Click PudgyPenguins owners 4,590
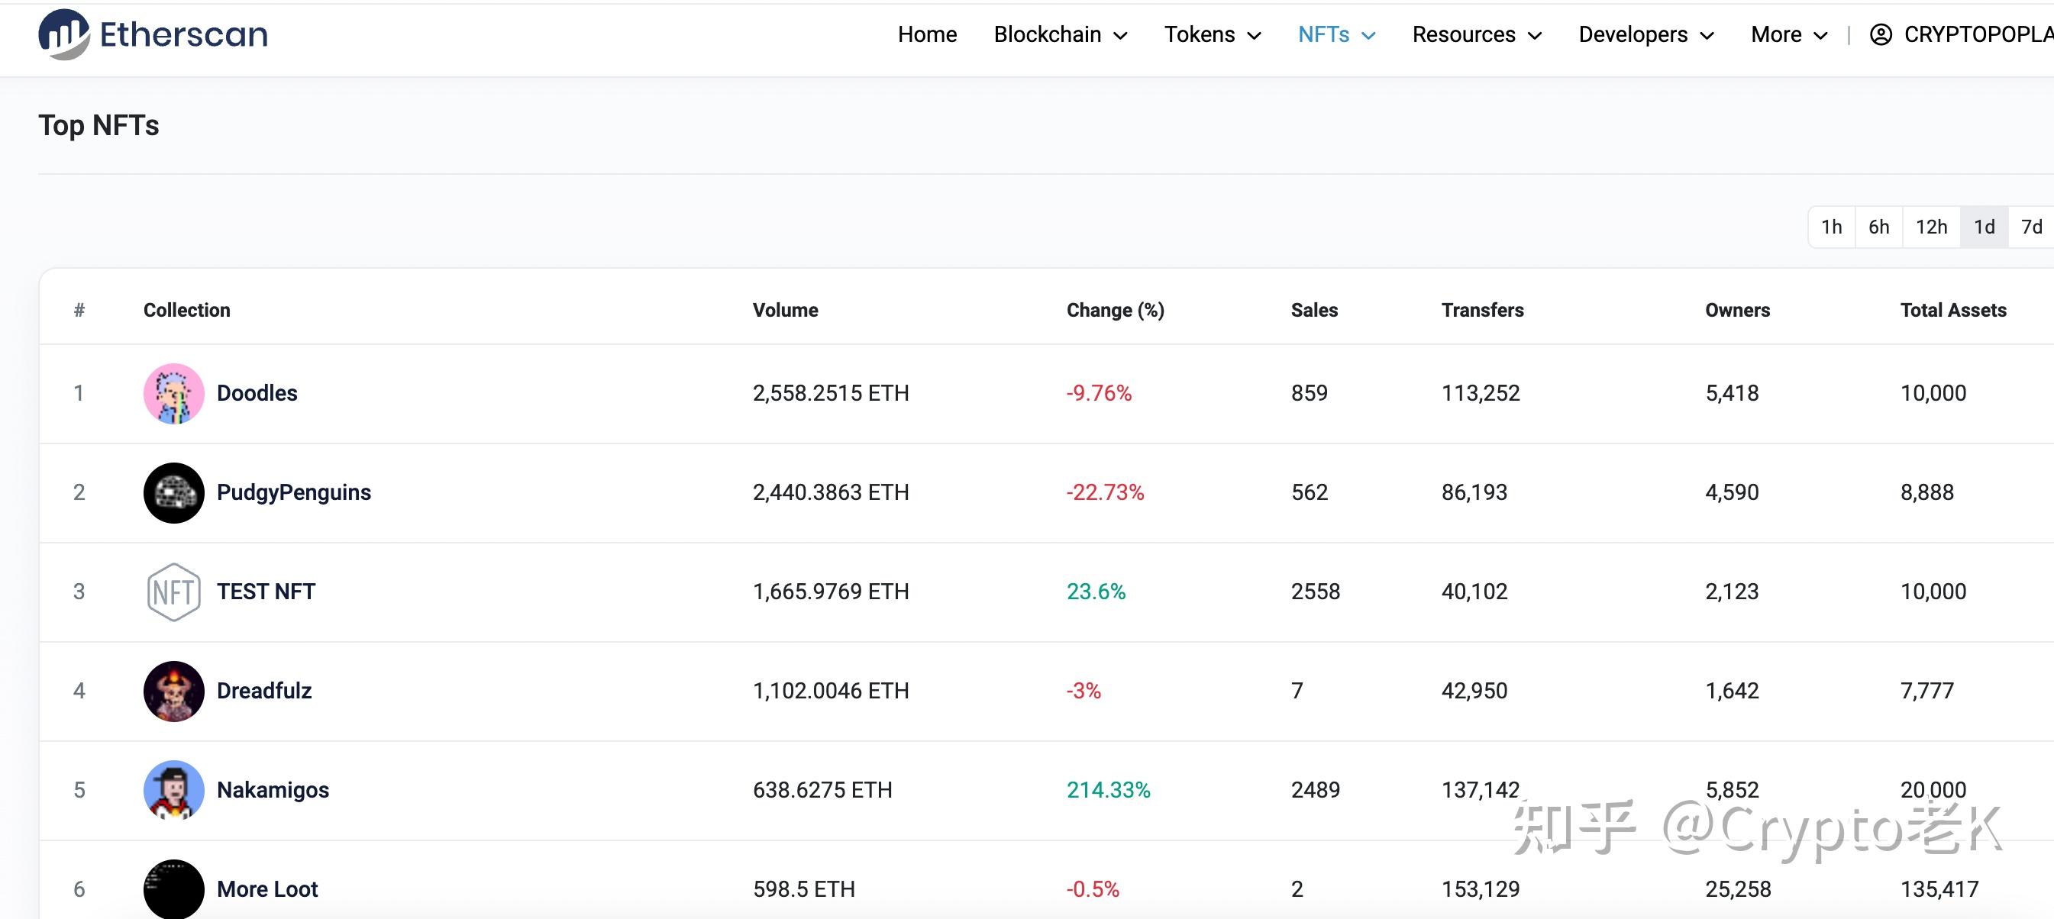This screenshot has height=919, width=2054. coord(1732,492)
